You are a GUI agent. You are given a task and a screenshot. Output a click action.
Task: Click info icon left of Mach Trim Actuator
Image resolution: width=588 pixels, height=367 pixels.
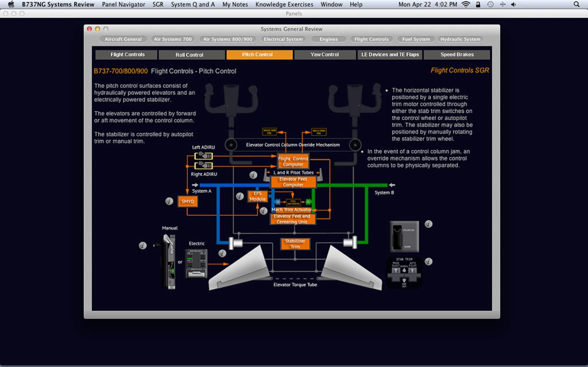pos(264,211)
